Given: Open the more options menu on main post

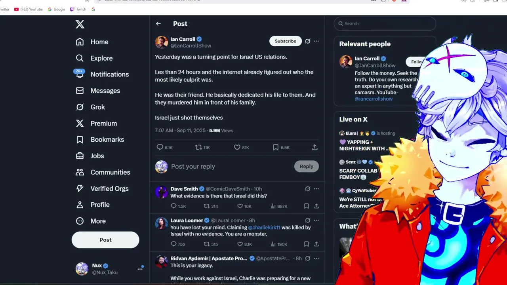Looking at the screenshot, I should (316, 41).
